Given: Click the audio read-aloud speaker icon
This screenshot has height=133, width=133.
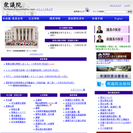Looking at the screenshot, I should [88, 10].
